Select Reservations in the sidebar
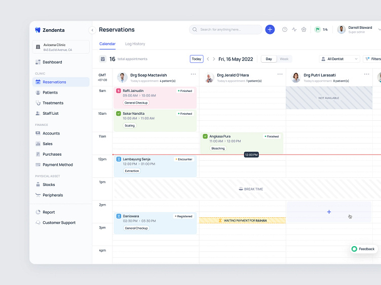Viewport: 381px width, 285px height. (x=61, y=82)
